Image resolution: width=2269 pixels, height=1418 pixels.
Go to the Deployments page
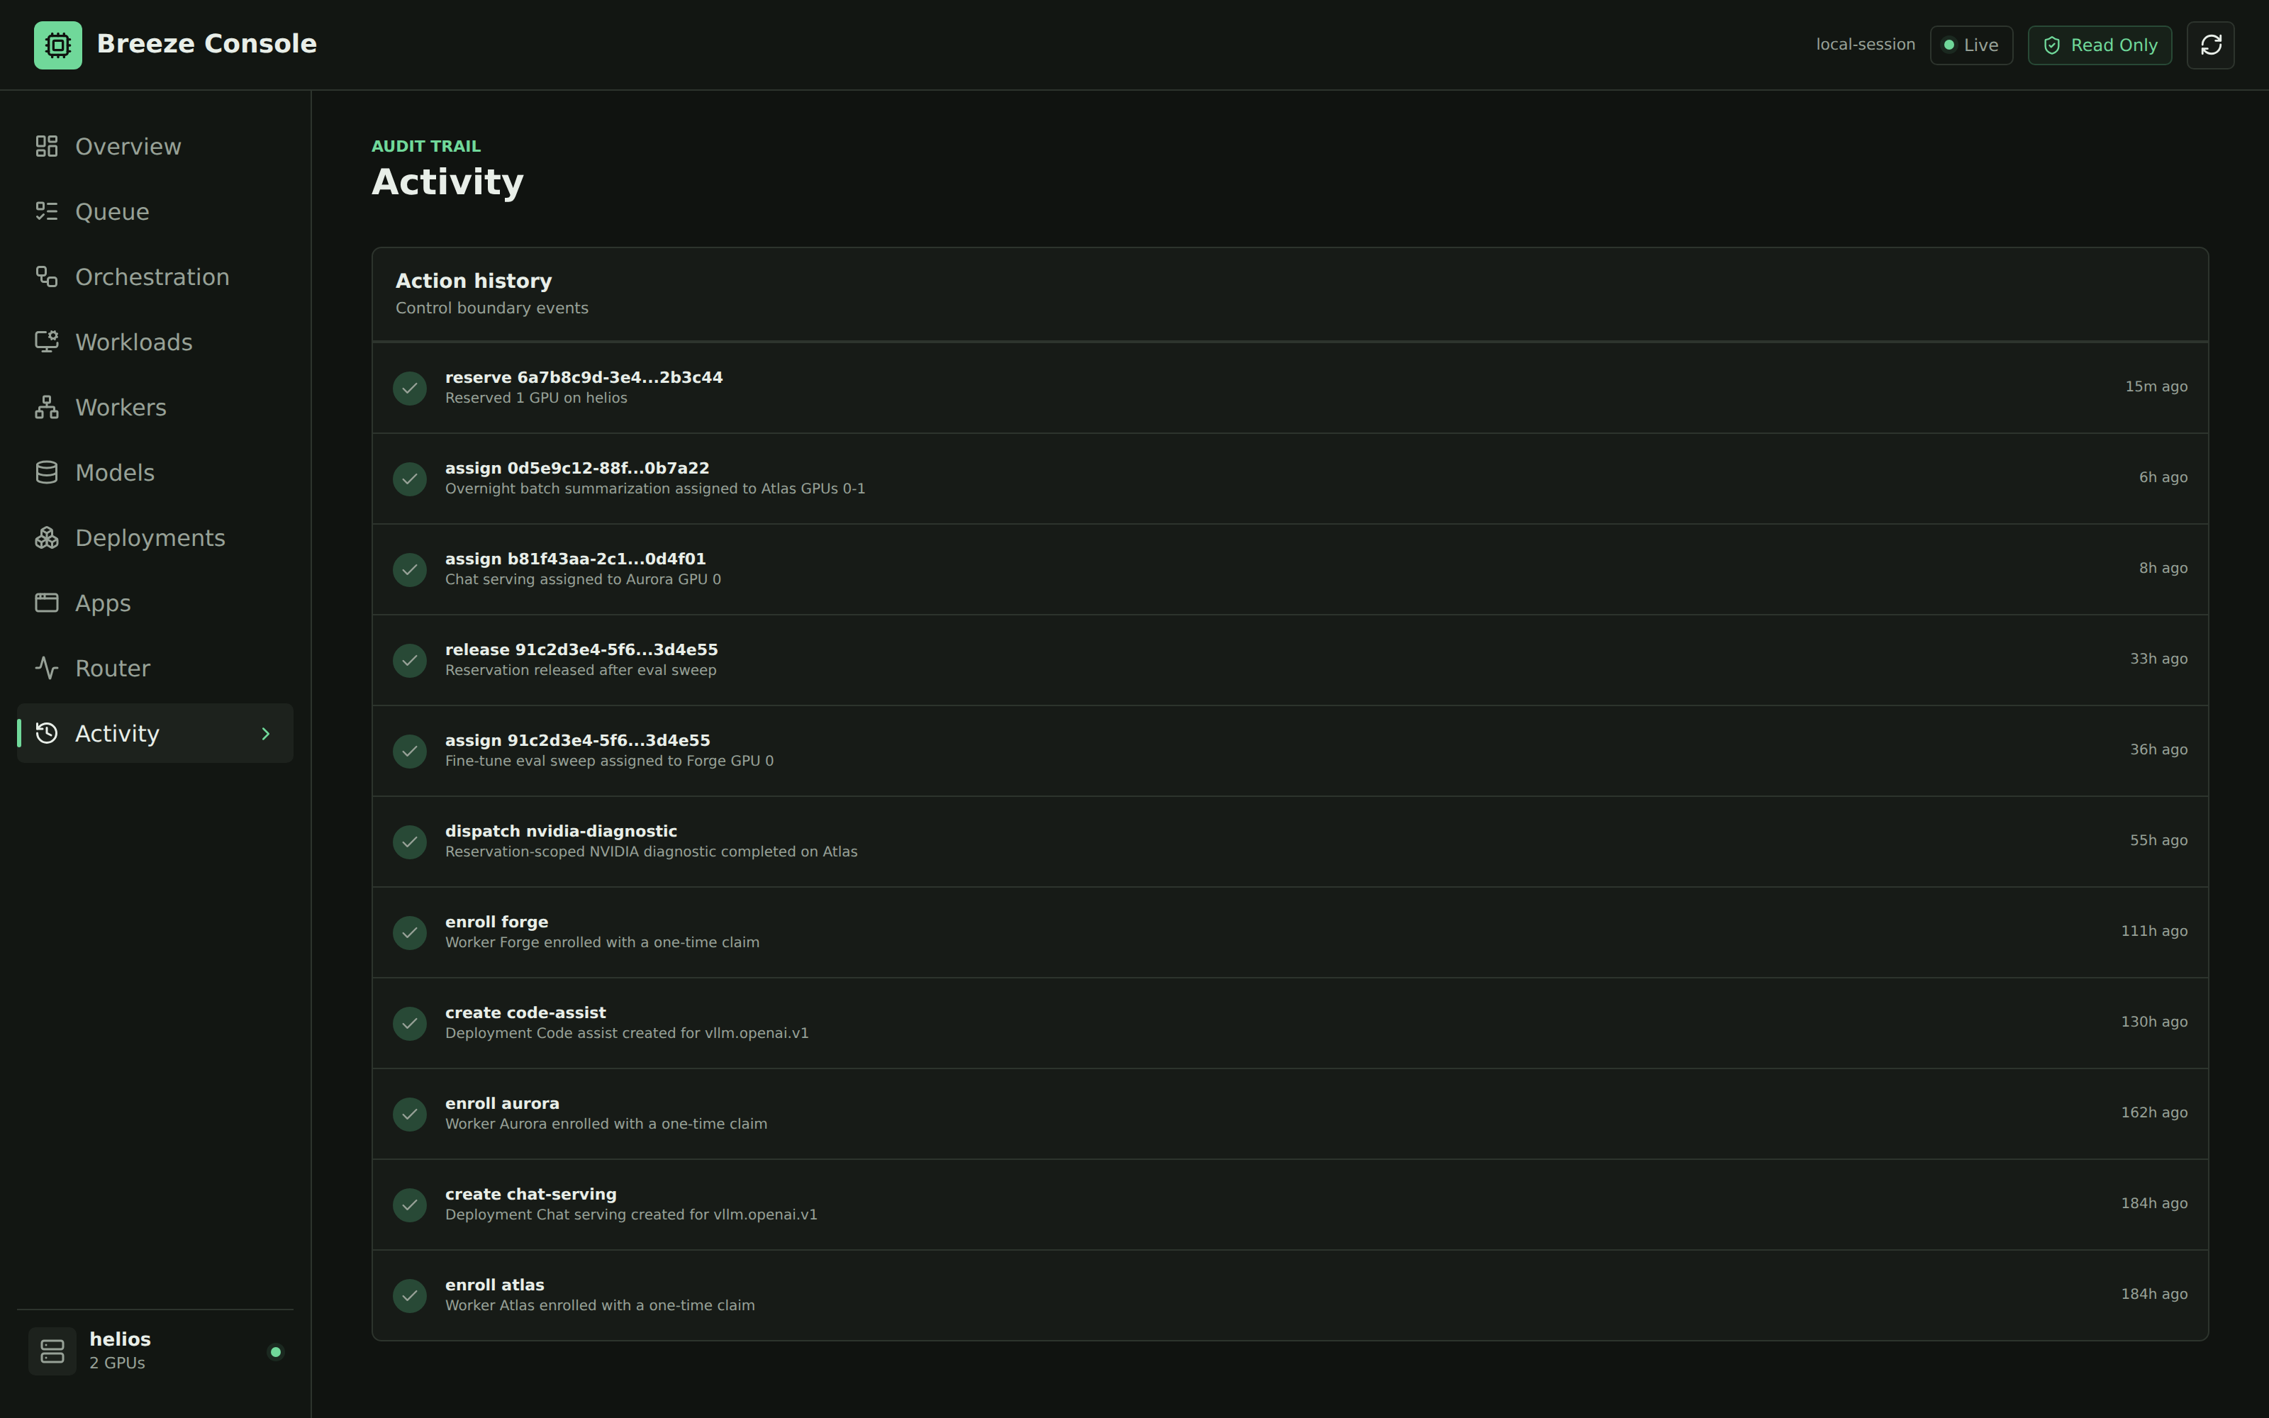(155, 537)
